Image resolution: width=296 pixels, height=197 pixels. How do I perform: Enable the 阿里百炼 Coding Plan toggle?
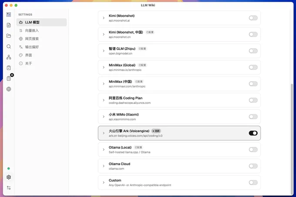(253, 100)
